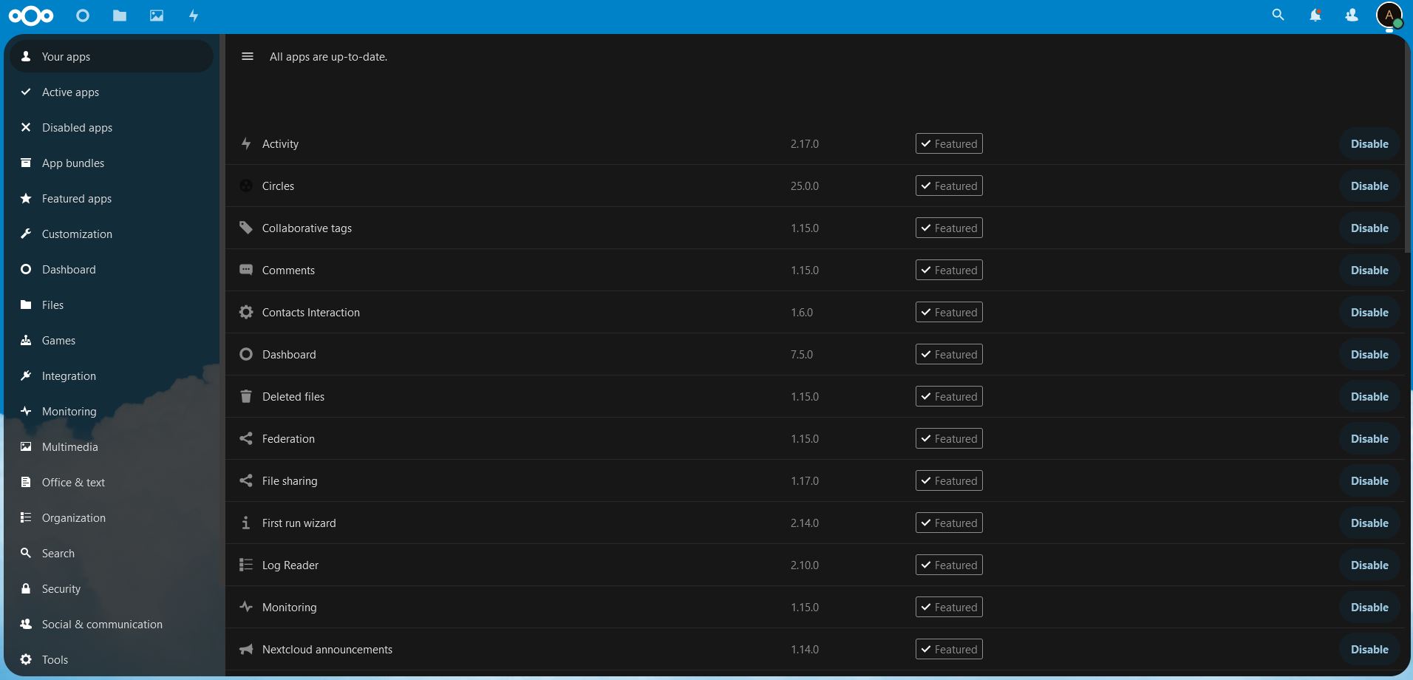Open the notifications bell
The width and height of the screenshot is (1413, 680).
point(1315,15)
